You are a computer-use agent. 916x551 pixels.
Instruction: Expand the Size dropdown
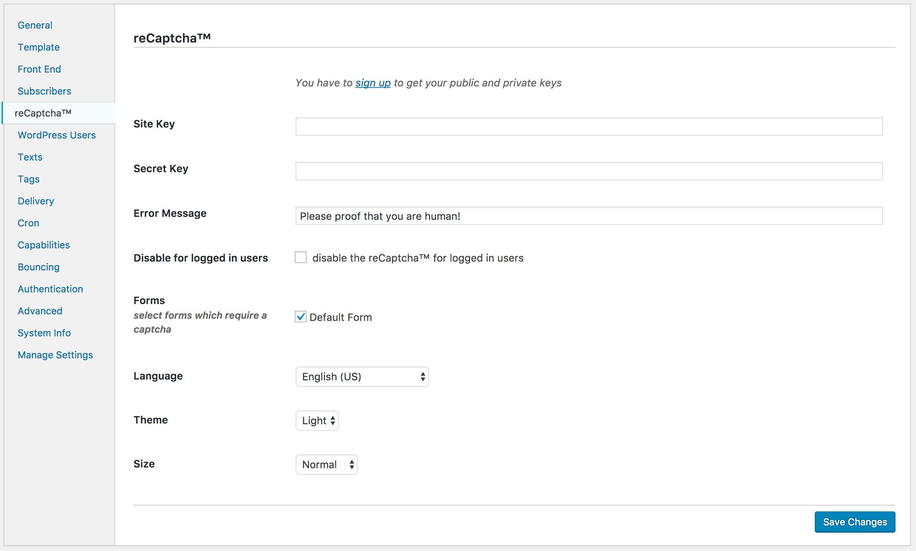(326, 464)
